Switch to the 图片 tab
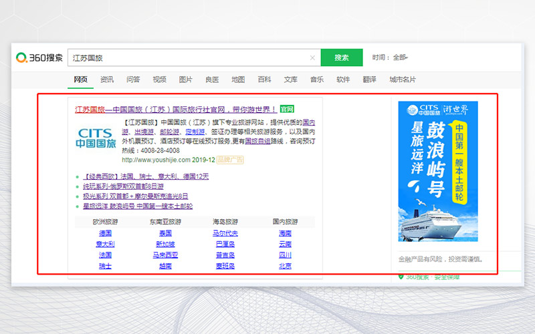Screen dimensions: 535x334 click(186, 79)
